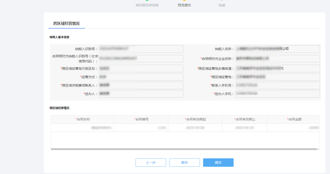Click the contract end date cell
Screen dimensions: 330x174
[245, 128]
